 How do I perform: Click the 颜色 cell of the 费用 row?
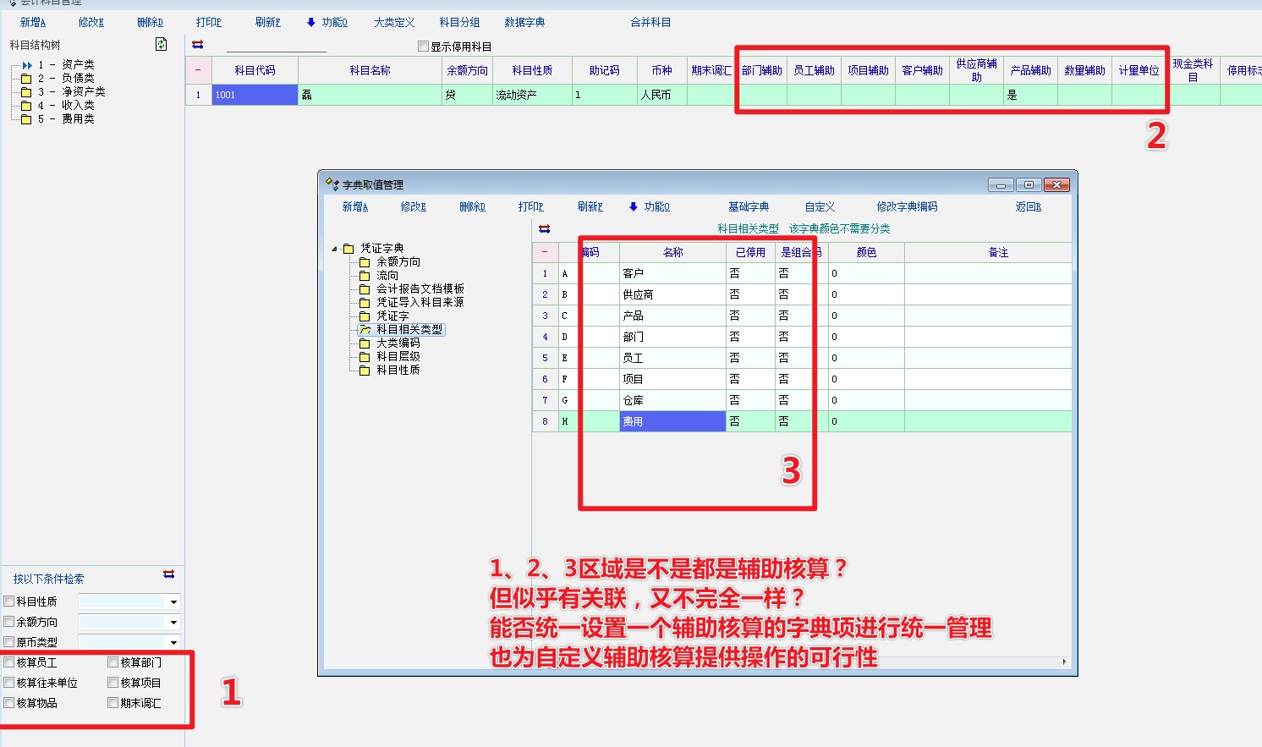point(866,421)
